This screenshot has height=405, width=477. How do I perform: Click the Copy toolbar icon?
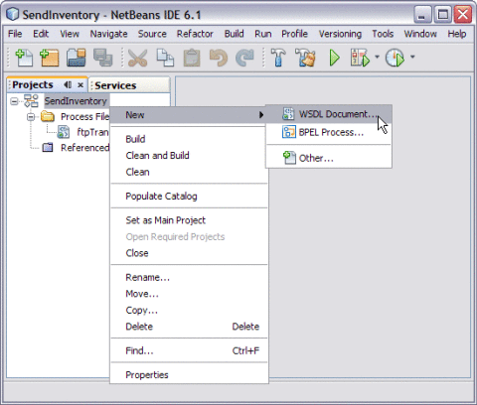[165, 58]
